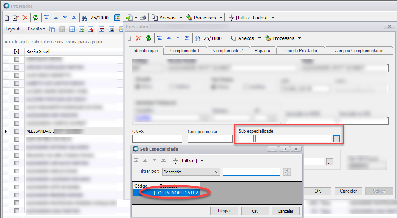This screenshot has height=218, width=397.
Task: Click into the CNES input field
Action: pos(157,139)
